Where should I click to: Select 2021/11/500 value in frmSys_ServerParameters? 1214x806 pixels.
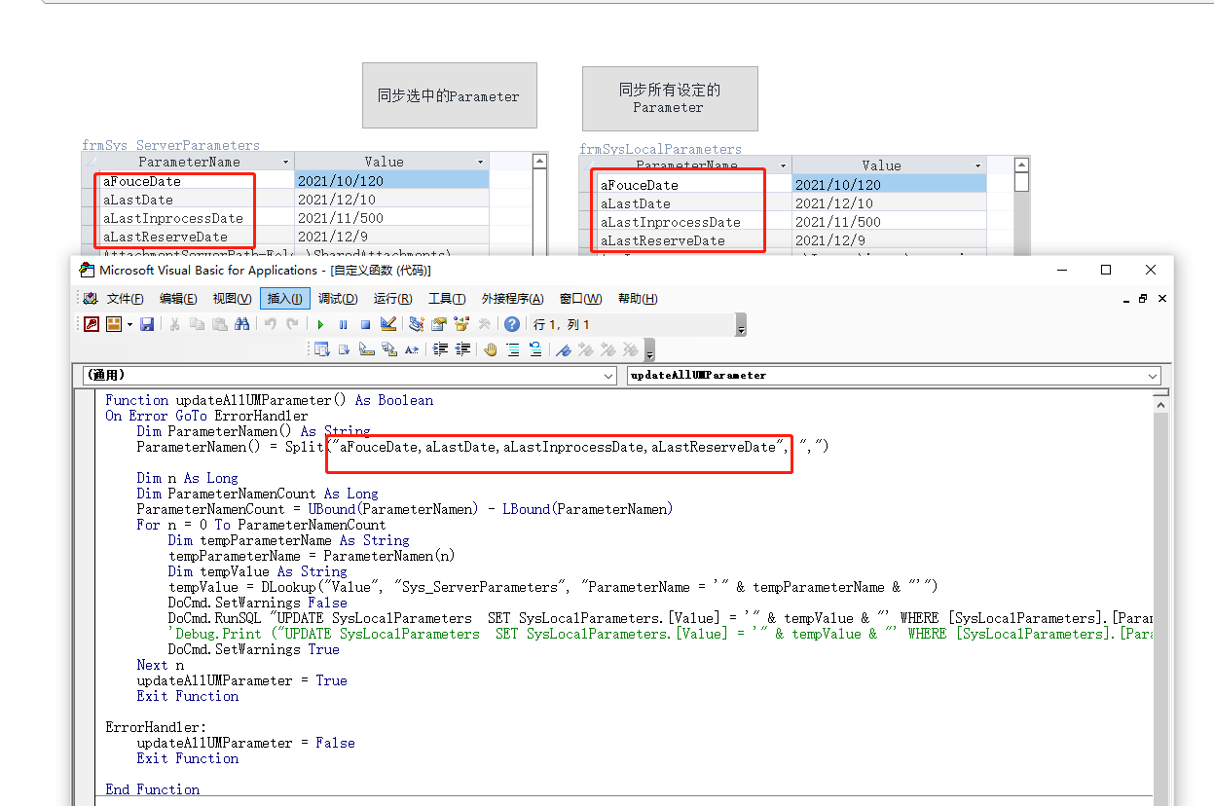(x=391, y=218)
